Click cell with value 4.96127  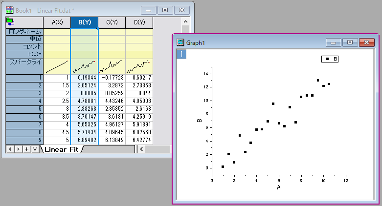pos(112,124)
